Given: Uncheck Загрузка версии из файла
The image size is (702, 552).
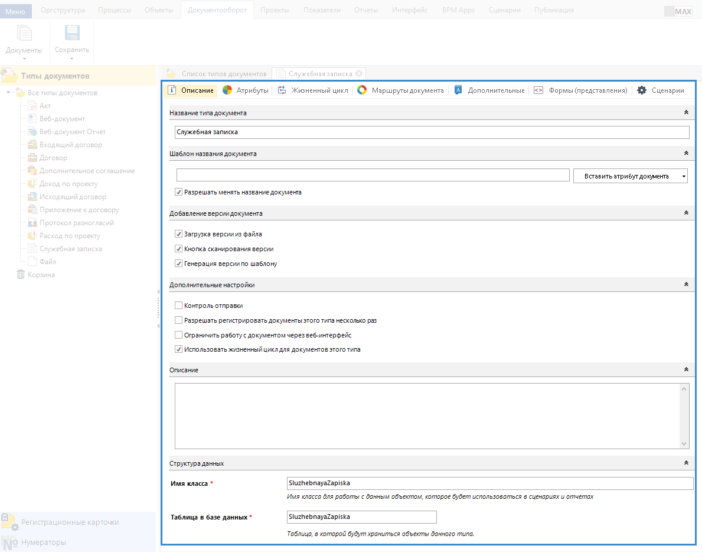Looking at the screenshot, I should [179, 234].
